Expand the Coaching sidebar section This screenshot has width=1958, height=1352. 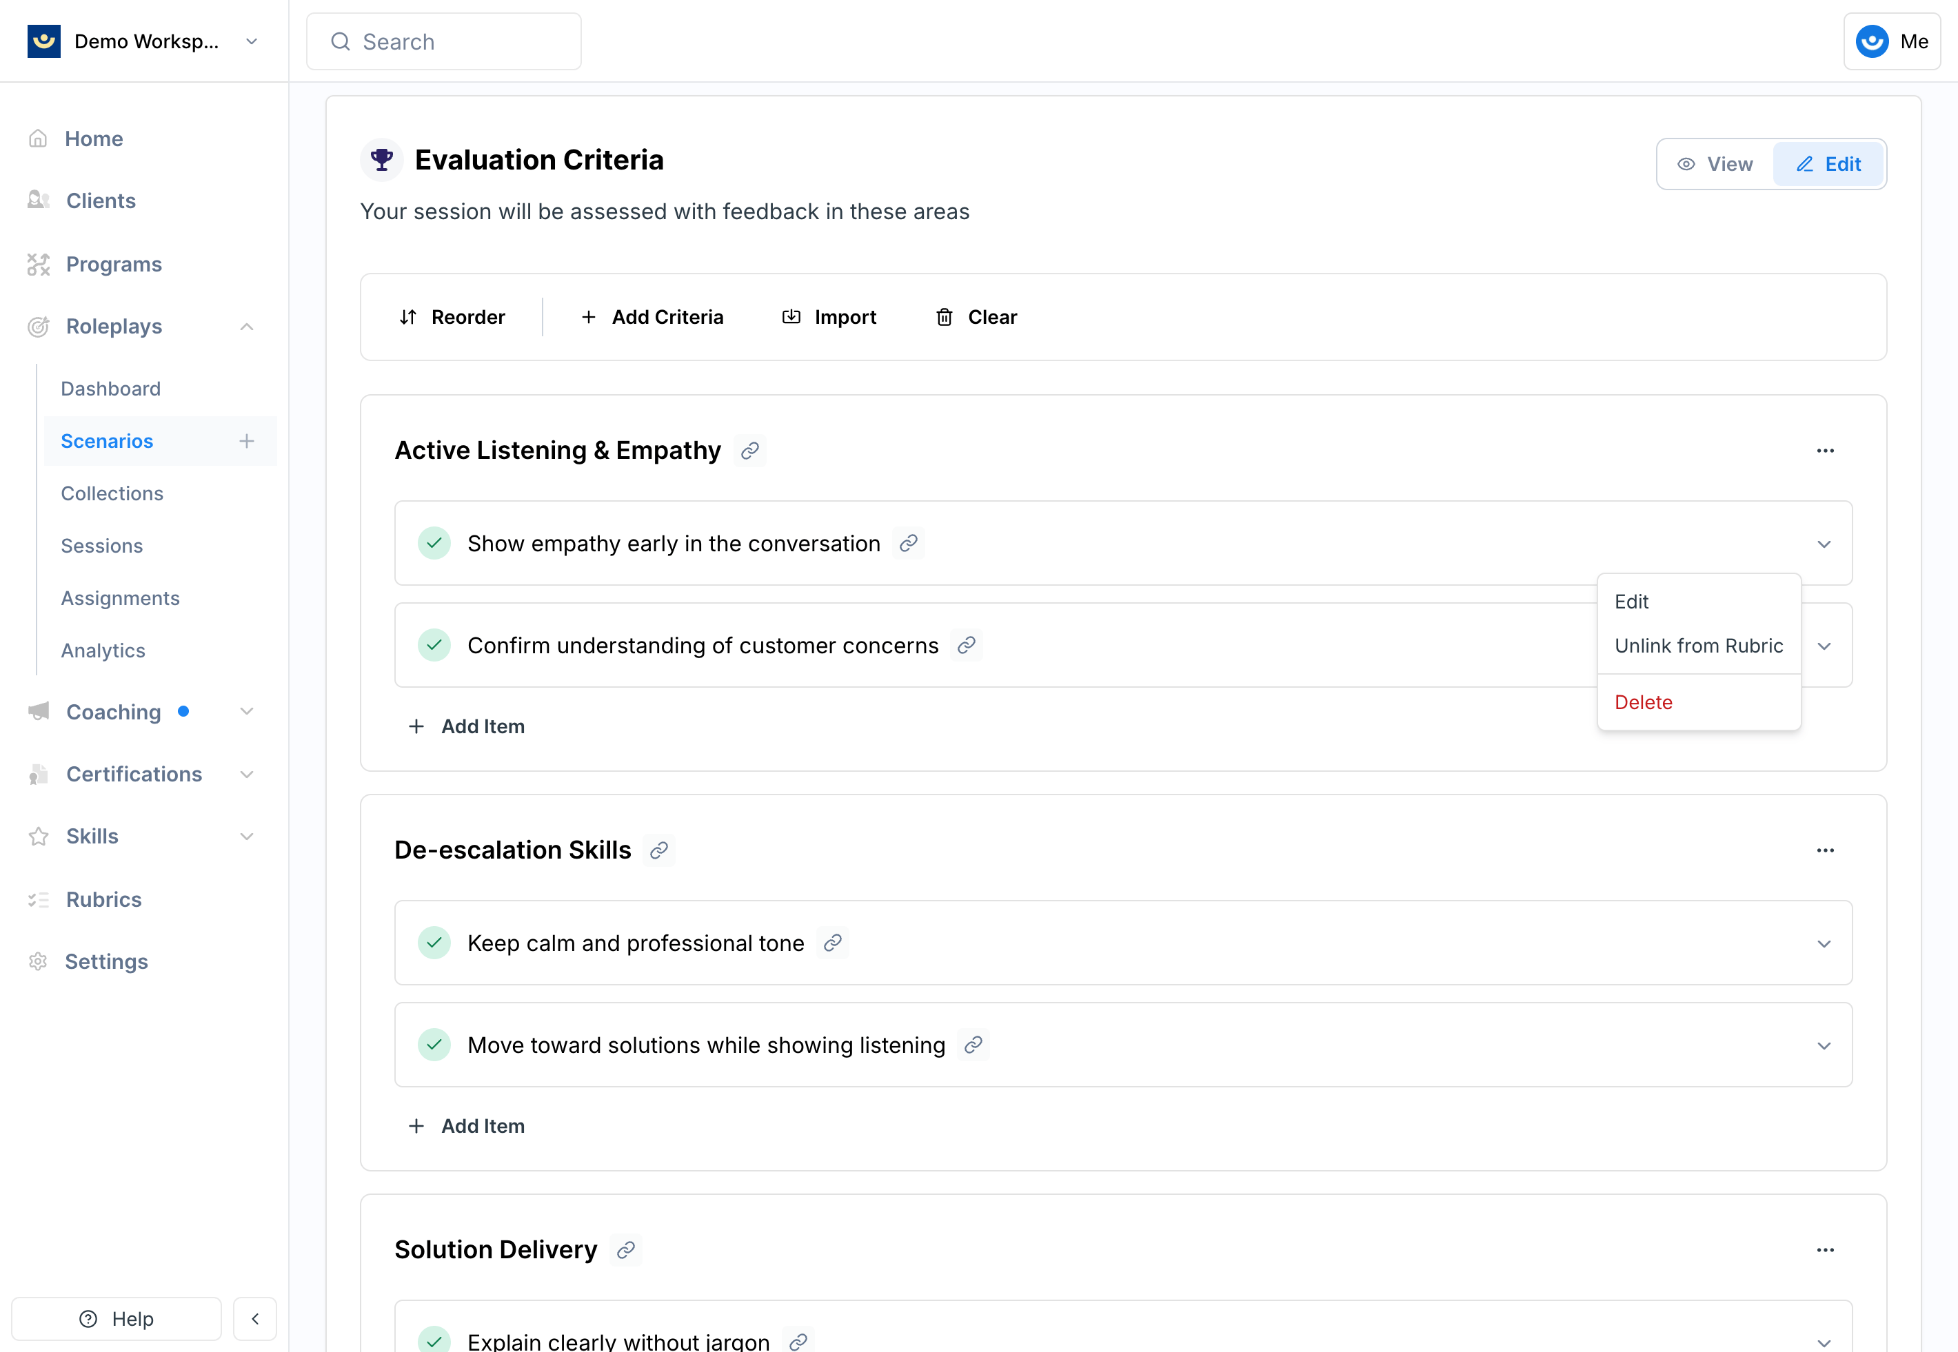coord(247,712)
